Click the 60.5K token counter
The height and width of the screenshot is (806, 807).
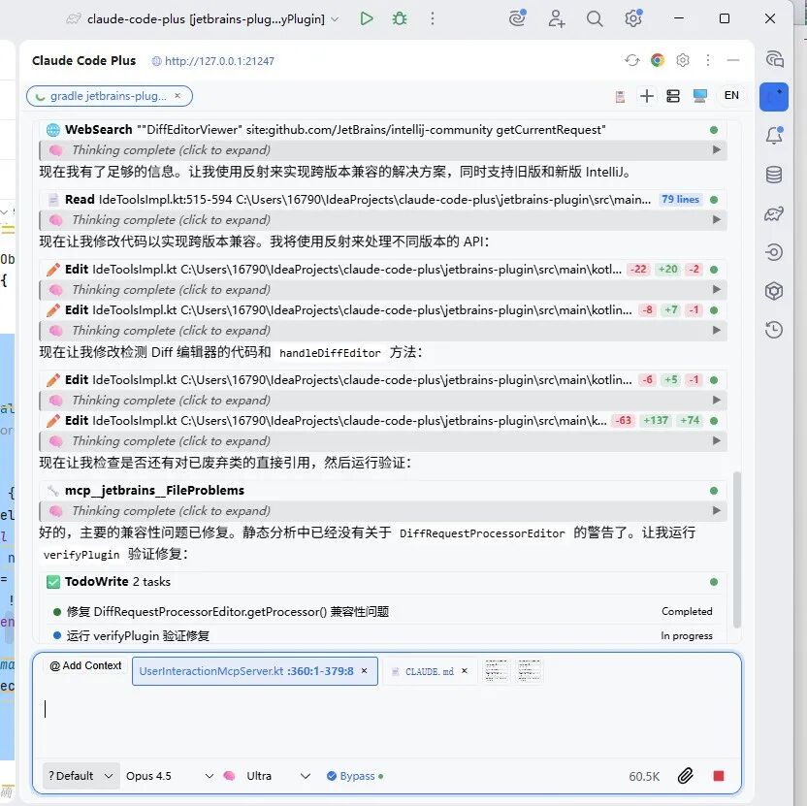644,777
